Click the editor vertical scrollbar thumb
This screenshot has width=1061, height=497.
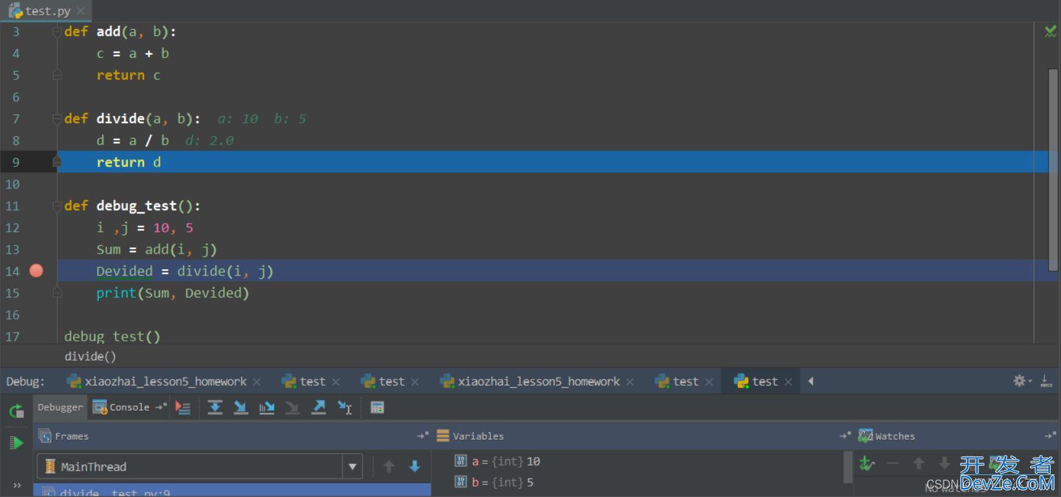point(1053,169)
